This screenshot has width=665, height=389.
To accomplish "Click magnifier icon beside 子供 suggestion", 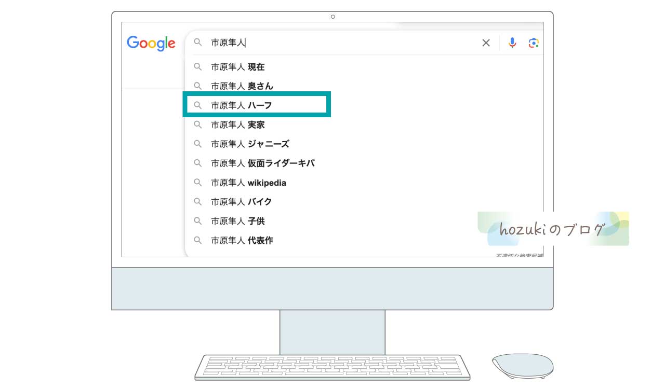I will (x=197, y=221).
